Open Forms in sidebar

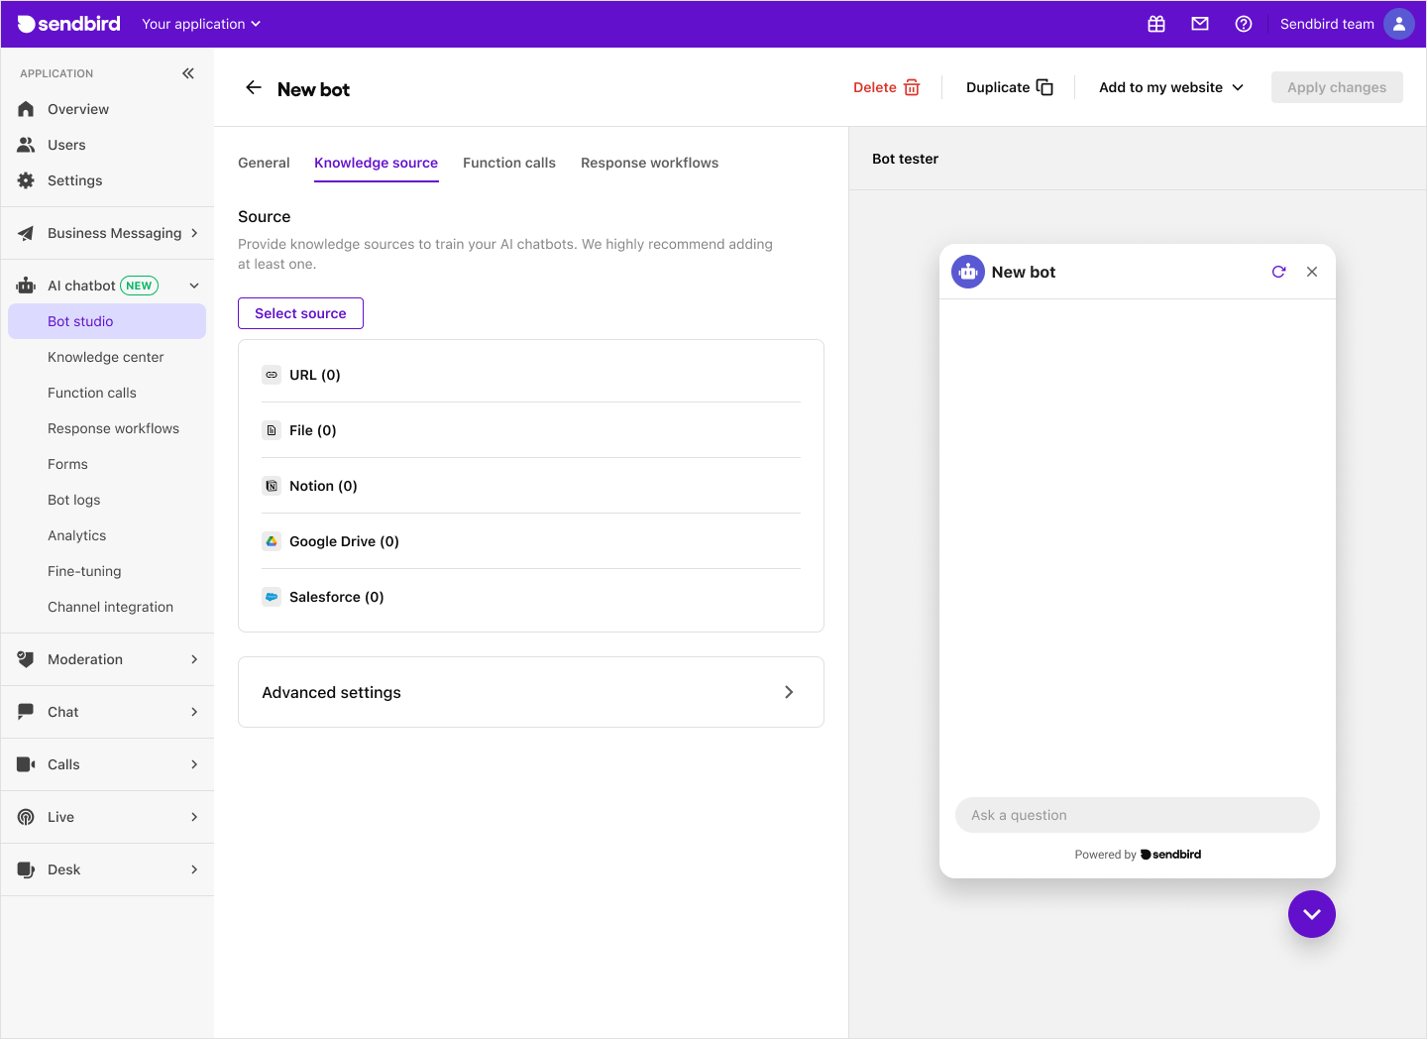(67, 464)
